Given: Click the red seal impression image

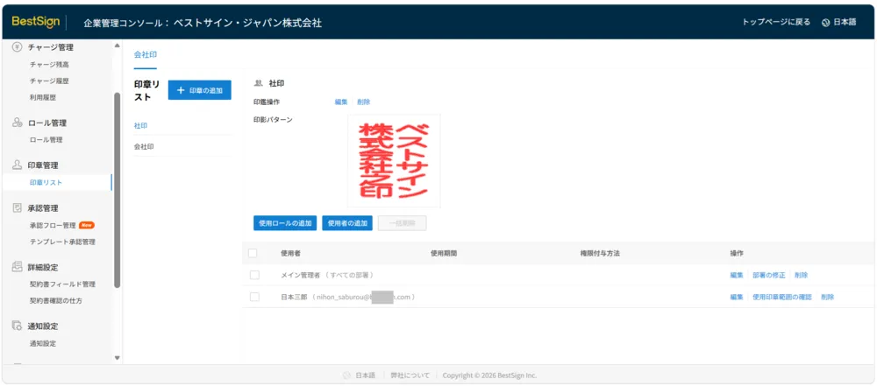Looking at the screenshot, I should [394, 161].
